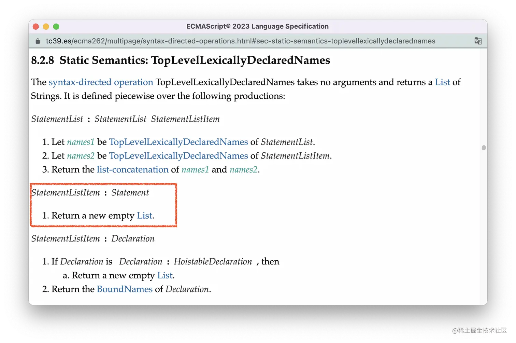The width and height of the screenshot is (516, 343).
Task: Click the page scrollbar thumb
Action: pos(484,148)
